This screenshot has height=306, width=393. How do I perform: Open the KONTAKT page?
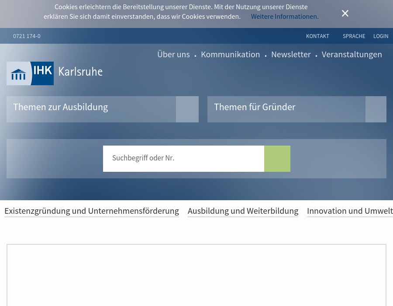tap(317, 36)
